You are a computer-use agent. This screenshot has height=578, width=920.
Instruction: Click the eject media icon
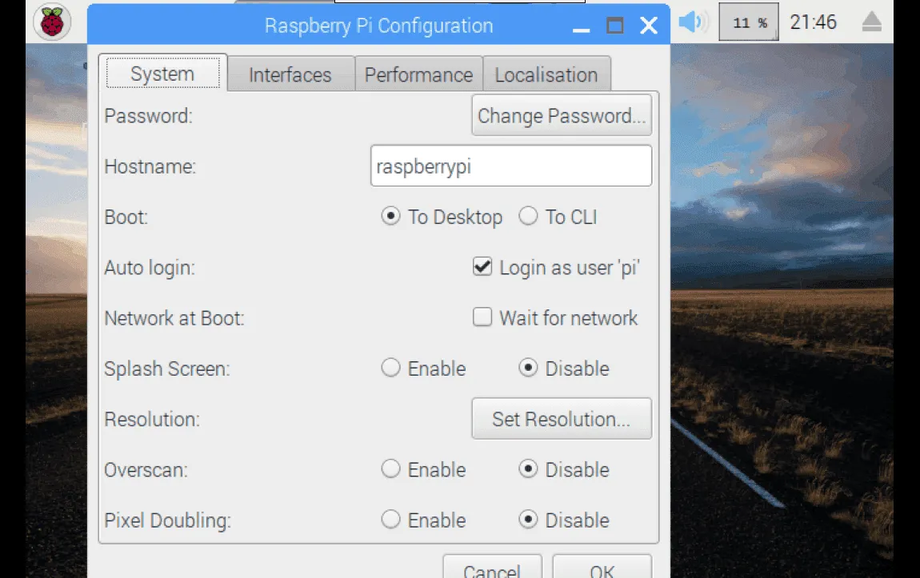pos(874,23)
